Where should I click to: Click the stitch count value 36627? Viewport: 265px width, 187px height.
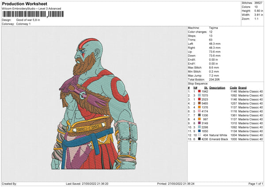(x=258, y=3)
